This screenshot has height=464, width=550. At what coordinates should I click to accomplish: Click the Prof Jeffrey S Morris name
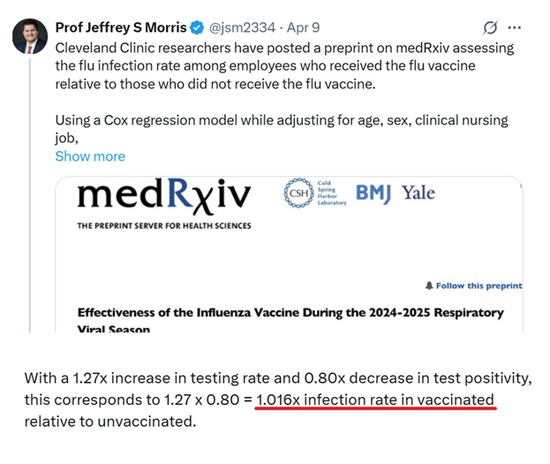click(121, 27)
